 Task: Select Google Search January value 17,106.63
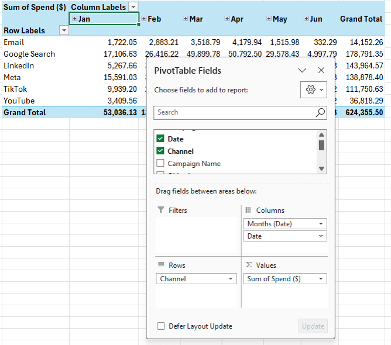[x=120, y=54]
